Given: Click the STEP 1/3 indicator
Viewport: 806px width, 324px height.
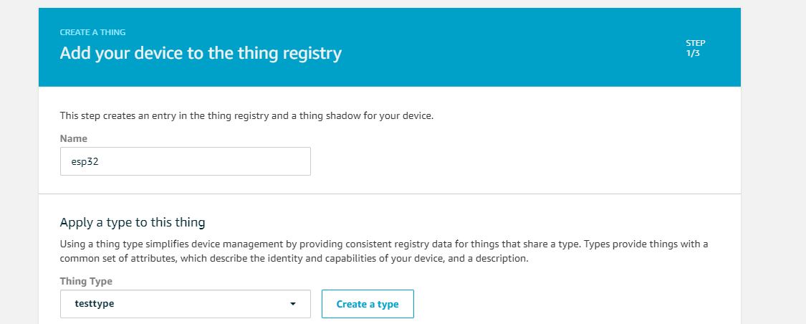Looking at the screenshot, I should 695,48.
